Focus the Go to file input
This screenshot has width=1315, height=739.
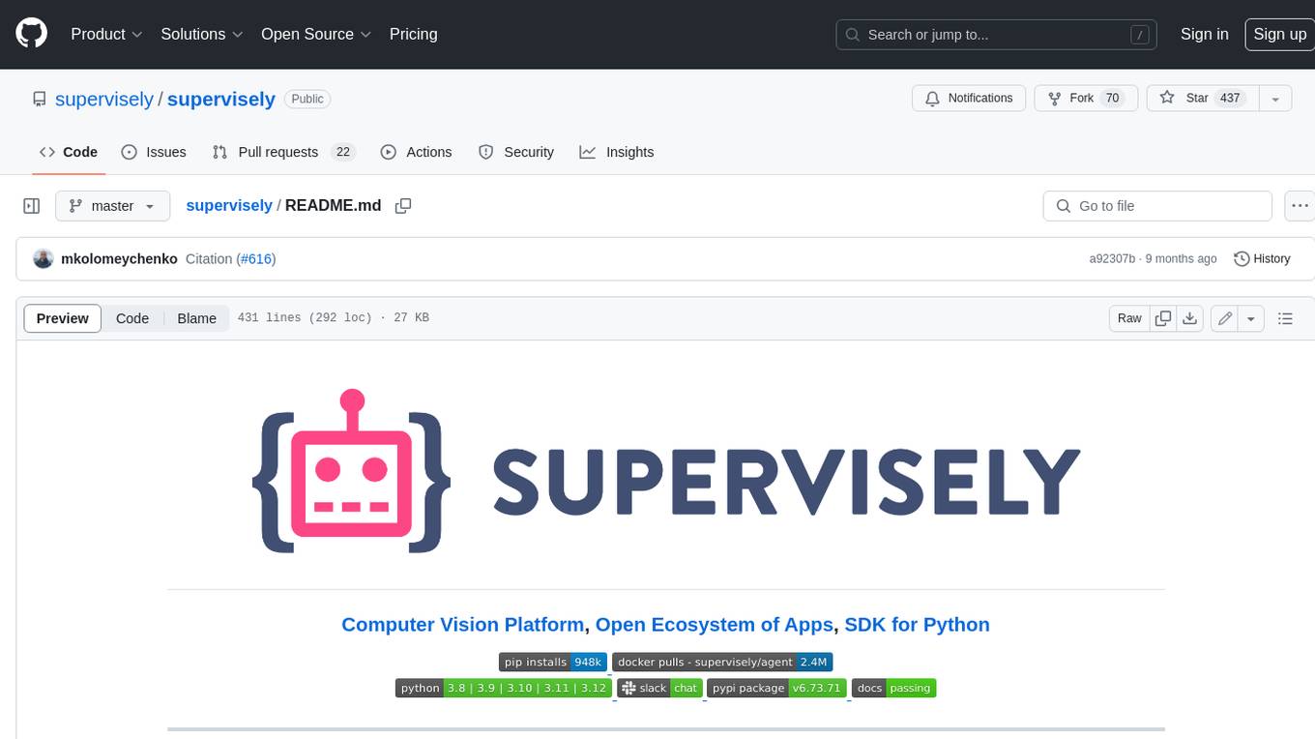[x=1157, y=206]
